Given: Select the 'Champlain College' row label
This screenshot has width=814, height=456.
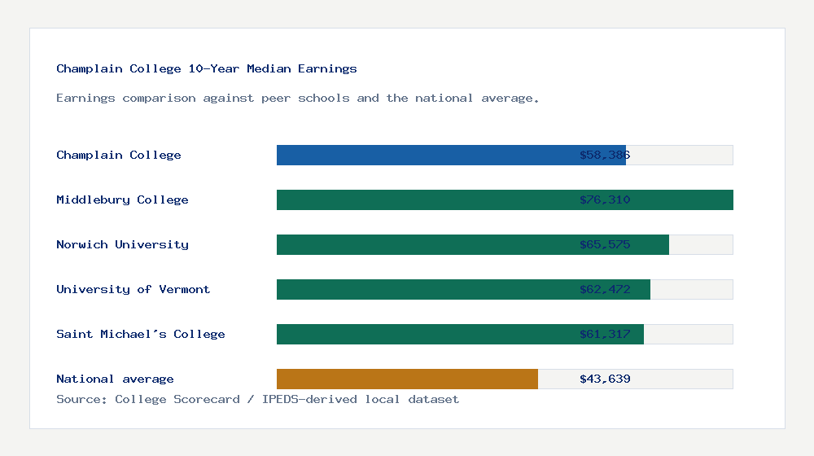Looking at the screenshot, I should click(119, 155).
